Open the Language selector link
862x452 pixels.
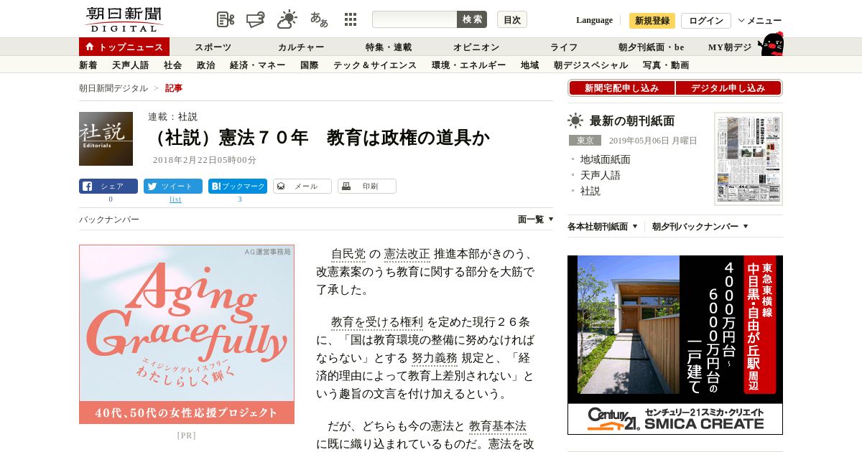click(x=594, y=20)
